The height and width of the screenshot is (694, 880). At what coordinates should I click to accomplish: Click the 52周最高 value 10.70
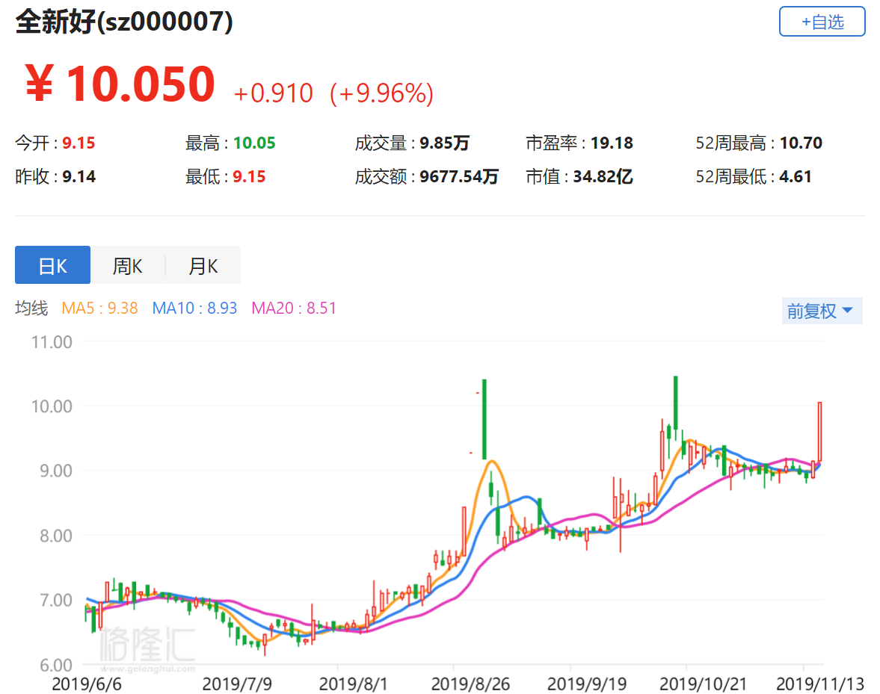click(x=801, y=143)
